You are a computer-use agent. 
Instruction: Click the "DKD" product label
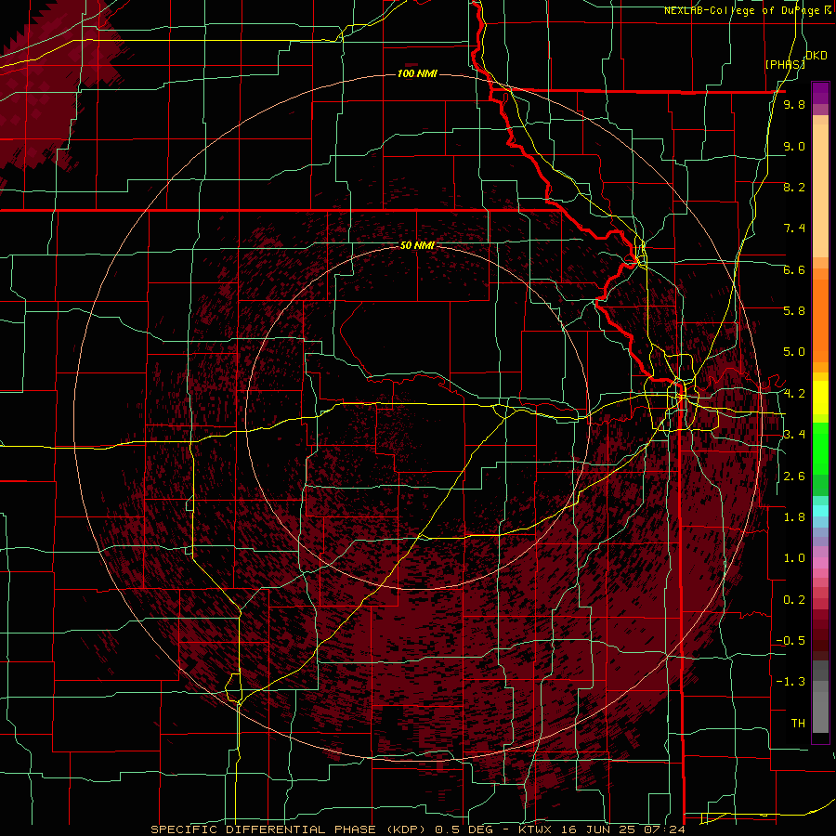click(816, 56)
